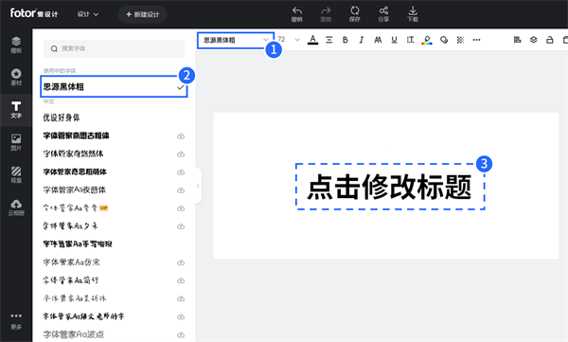Open the Images (图片) sidebar panel
The height and width of the screenshot is (342, 568).
point(16,142)
